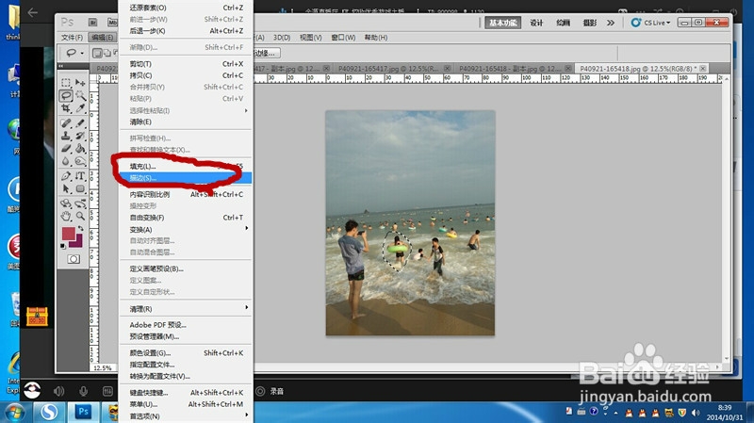Reset default foreground background colors icon

[x=63, y=246]
